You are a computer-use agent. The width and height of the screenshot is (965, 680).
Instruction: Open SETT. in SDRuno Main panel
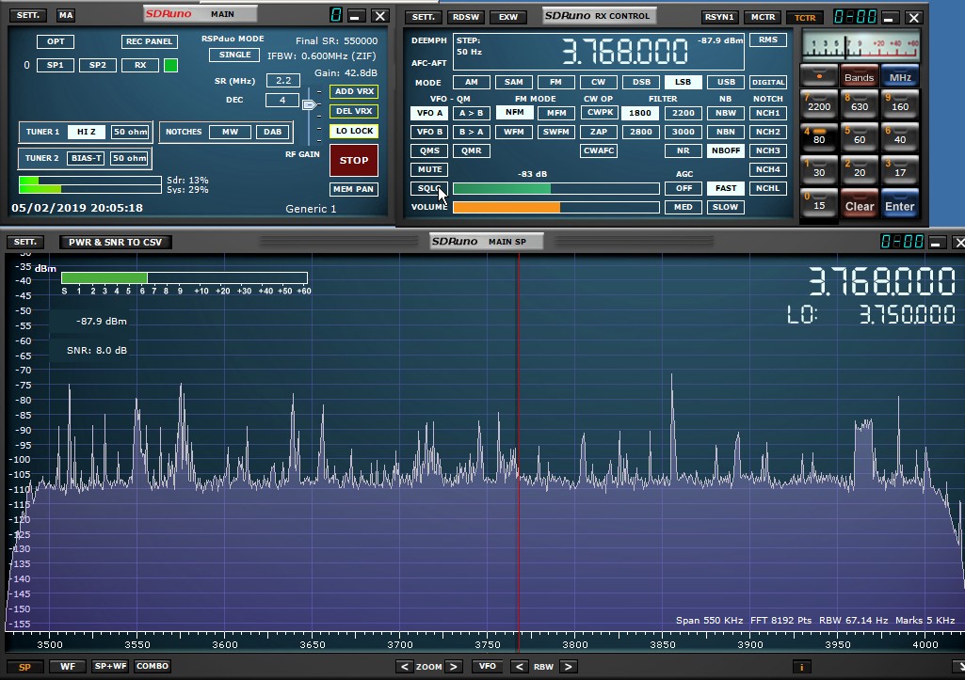click(27, 15)
